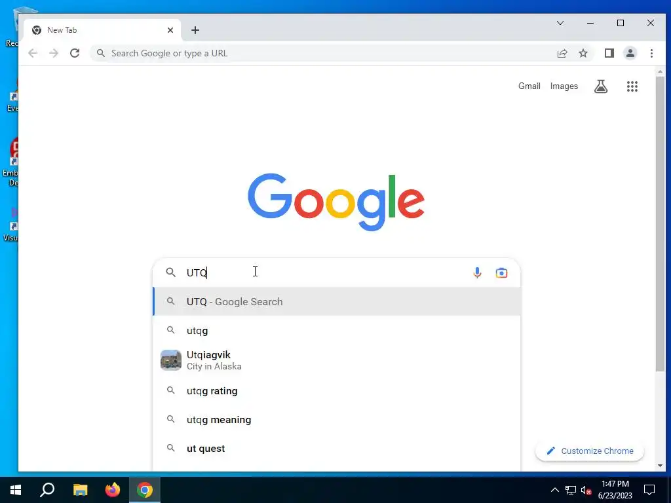
Task: Open the taskbar clock and date
Action: click(615, 490)
